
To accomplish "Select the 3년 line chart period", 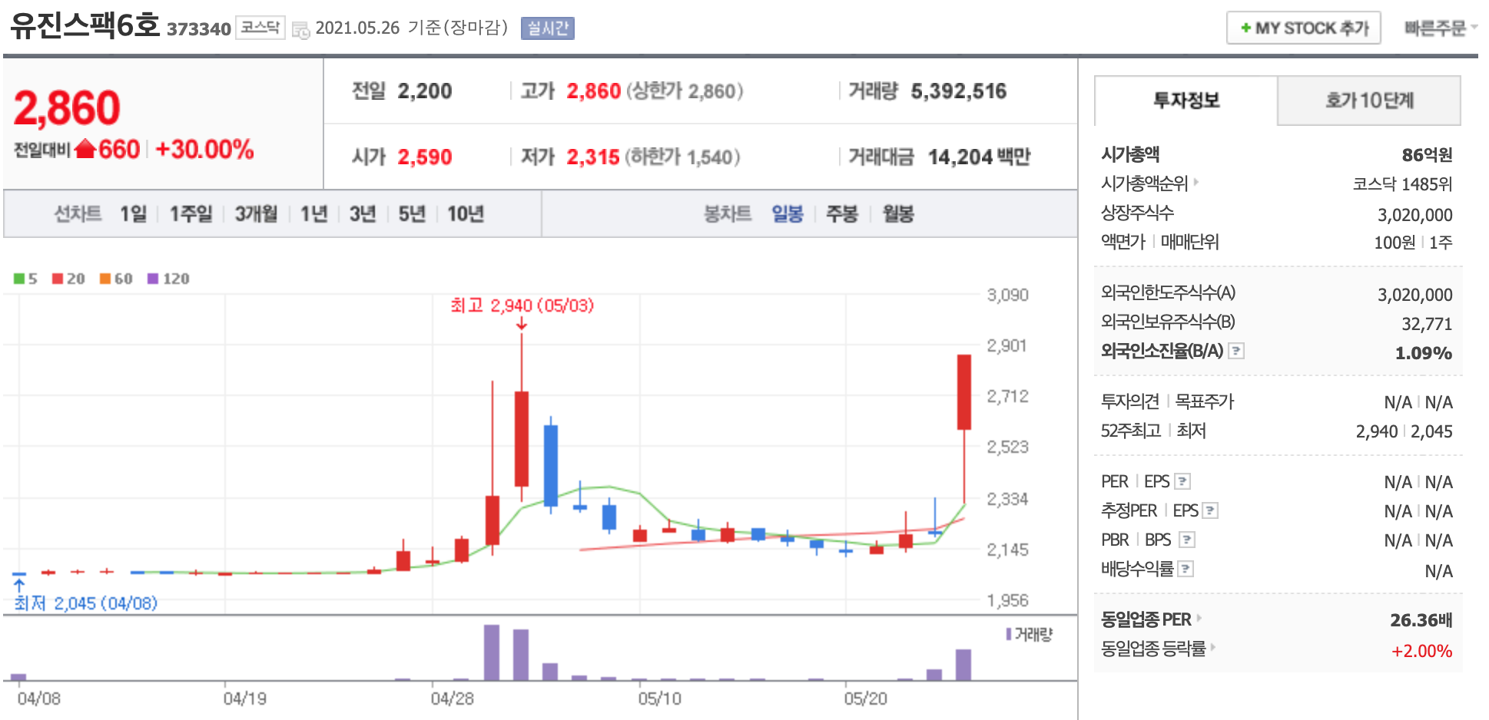I will click(x=363, y=213).
